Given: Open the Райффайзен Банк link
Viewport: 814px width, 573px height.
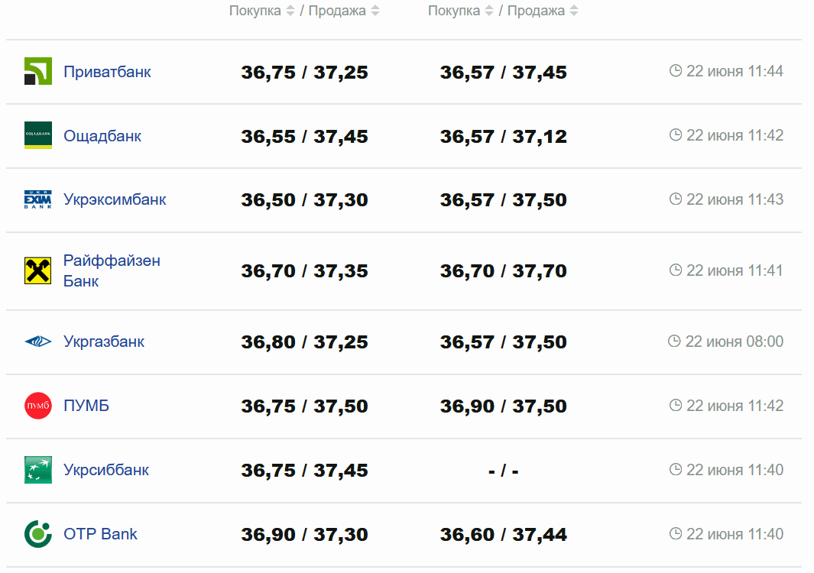Looking at the screenshot, I should 112,270.
